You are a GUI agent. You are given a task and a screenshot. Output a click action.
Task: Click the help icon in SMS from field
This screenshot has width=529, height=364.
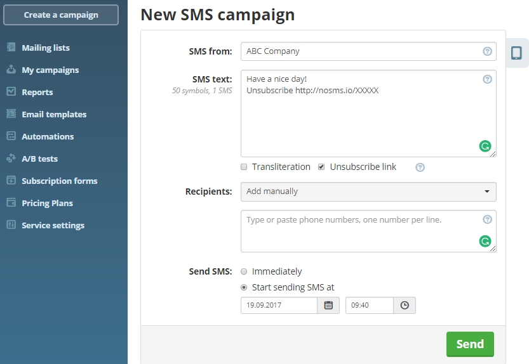point(487,51)
